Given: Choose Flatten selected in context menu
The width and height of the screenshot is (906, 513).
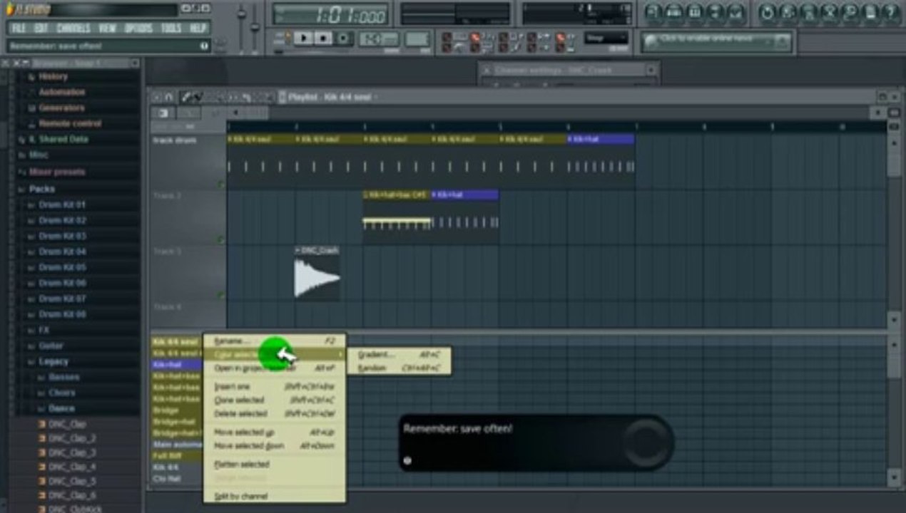Looking at the screenshot, I should (x=275, y=465).
